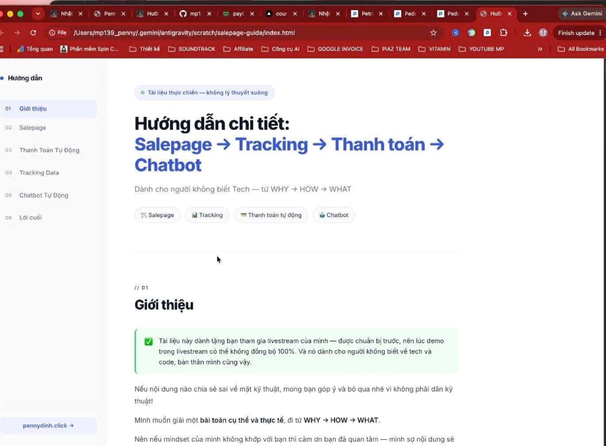
Task: Open the Tổng quan bookmark
Action: pyautogui.click(x=35, y=49)
